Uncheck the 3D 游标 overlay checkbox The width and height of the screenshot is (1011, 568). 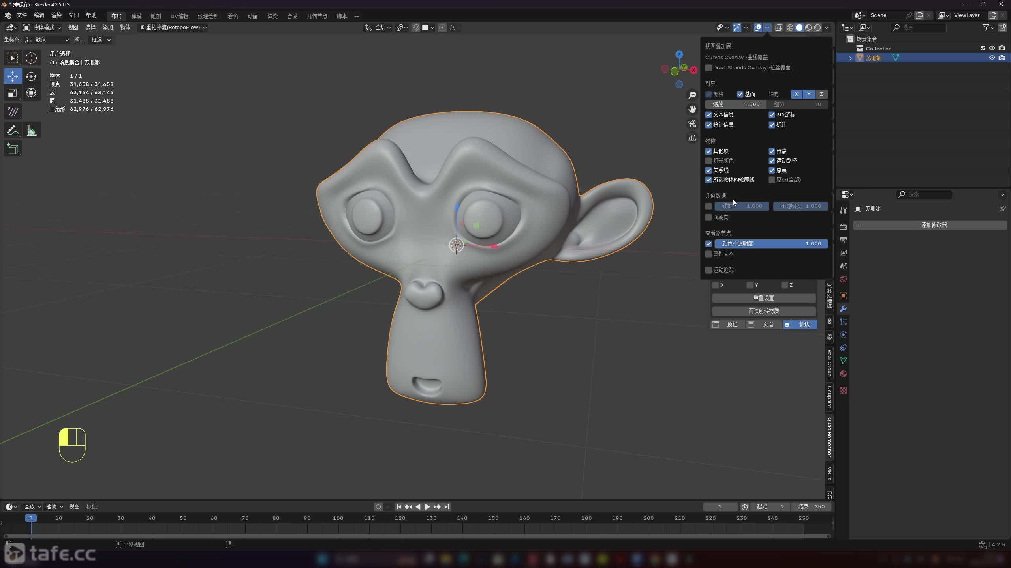tap(771, 115)
